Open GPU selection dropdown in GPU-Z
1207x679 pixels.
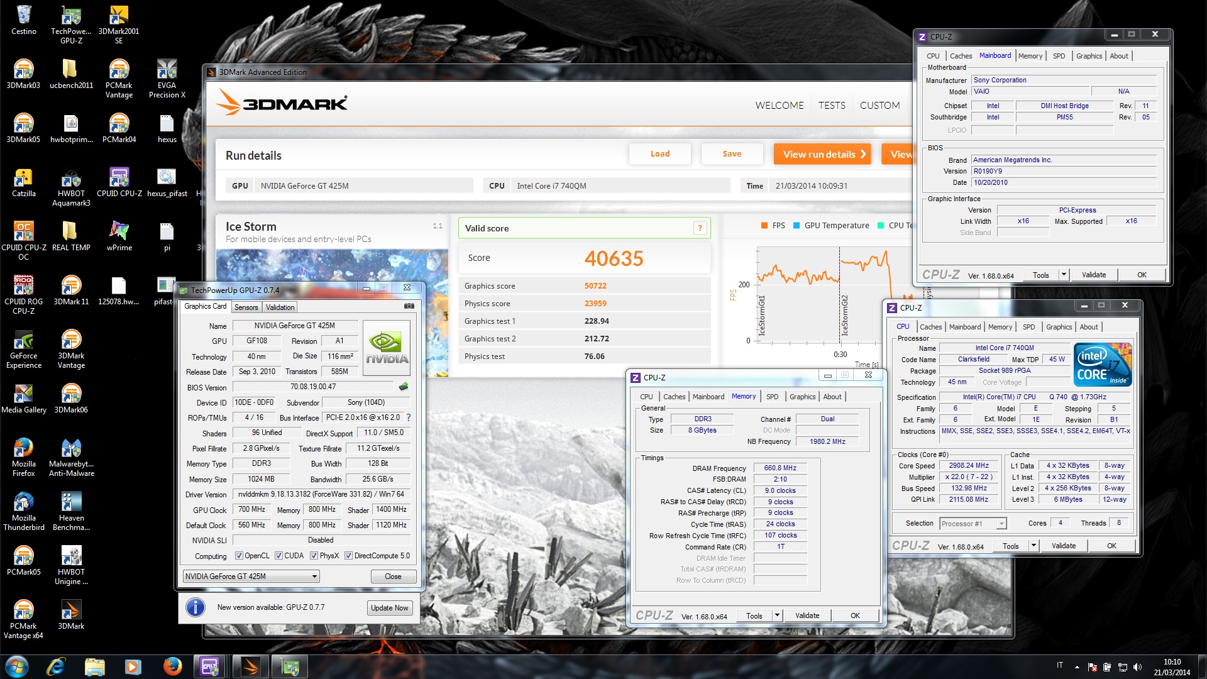(x=251, y=577)
